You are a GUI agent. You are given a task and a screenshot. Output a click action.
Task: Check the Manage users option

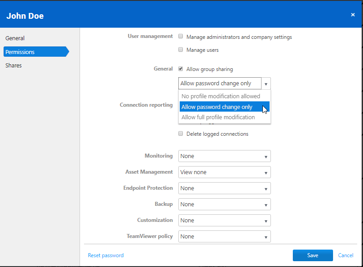tap(181, 50)
